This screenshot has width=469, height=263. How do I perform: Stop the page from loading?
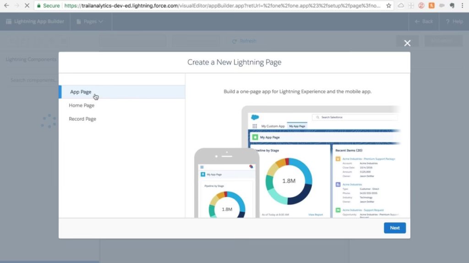coord(27,6)
